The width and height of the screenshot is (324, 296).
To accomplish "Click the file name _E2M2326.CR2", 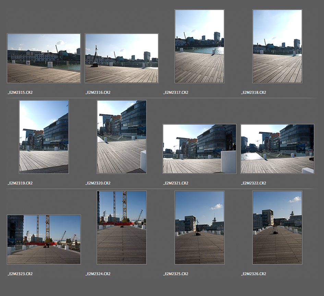I will point(254,274).
